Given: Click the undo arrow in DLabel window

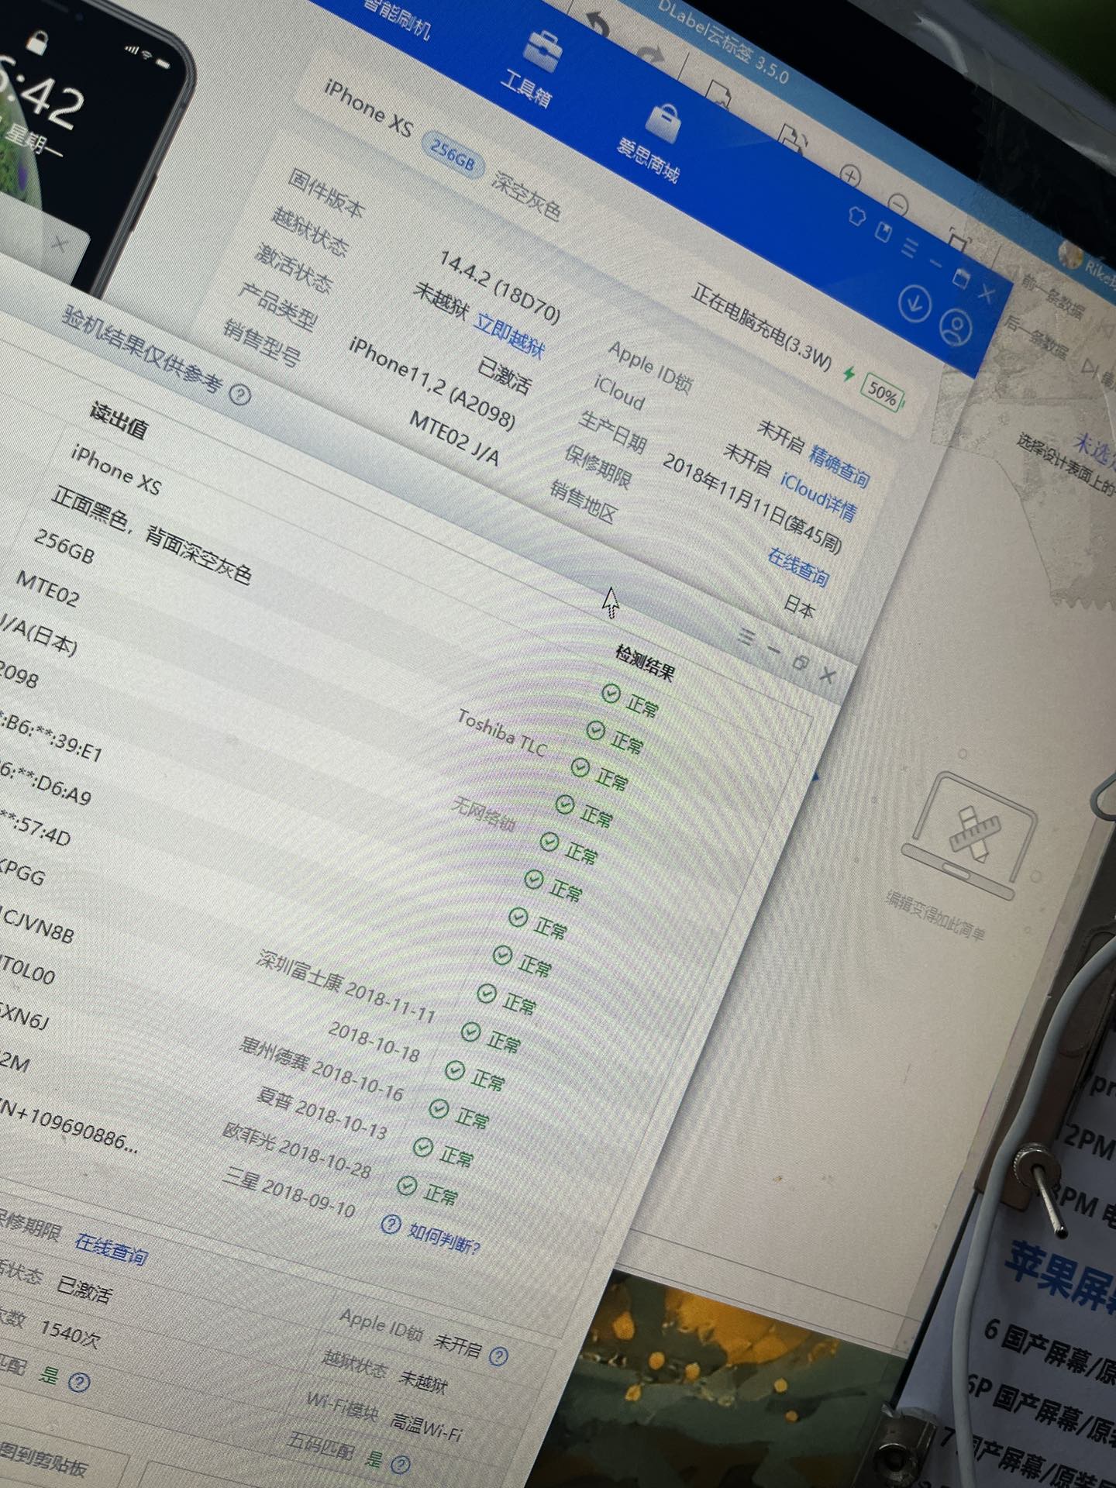Looking at the screenshot, I should pyautogui.click(x=597, y=25).
